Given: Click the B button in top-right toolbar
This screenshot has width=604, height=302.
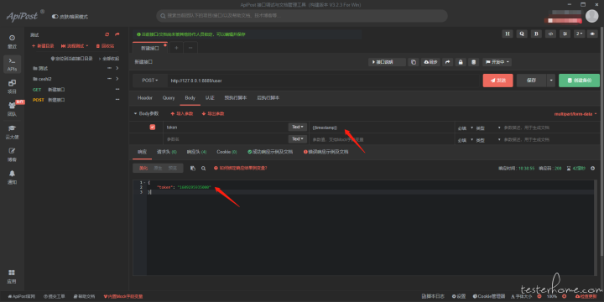Looking at the screenshot, I should click(536, 34).
